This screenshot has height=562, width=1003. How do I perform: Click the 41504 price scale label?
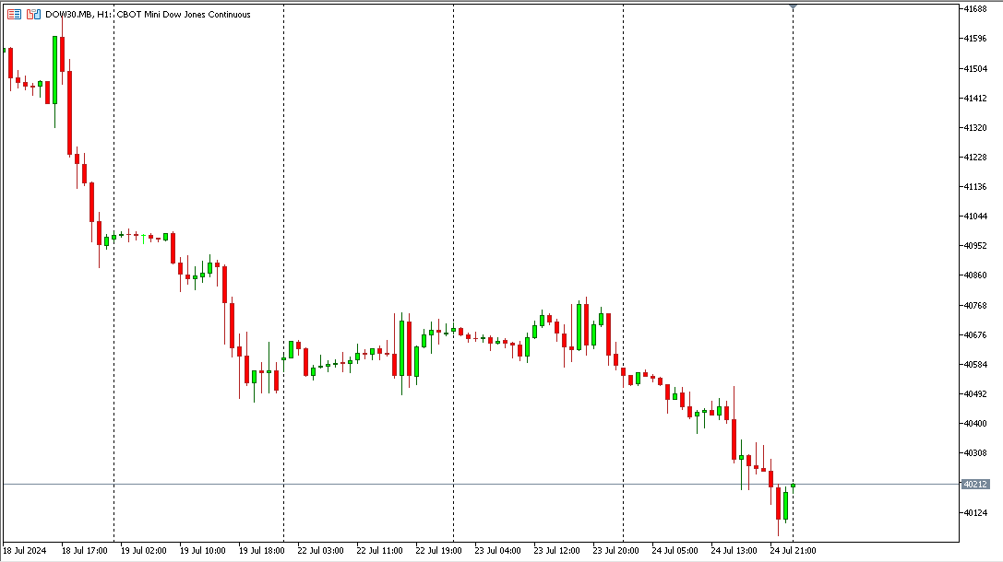click(975, 68)
